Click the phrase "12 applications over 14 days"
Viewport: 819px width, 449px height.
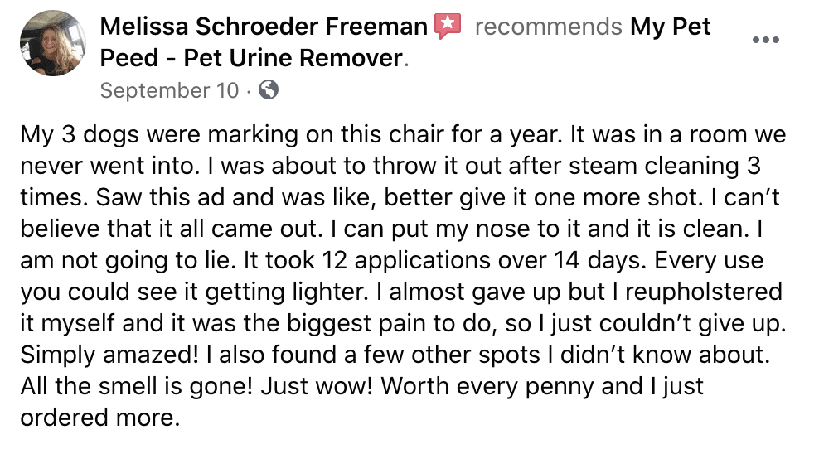485,260
